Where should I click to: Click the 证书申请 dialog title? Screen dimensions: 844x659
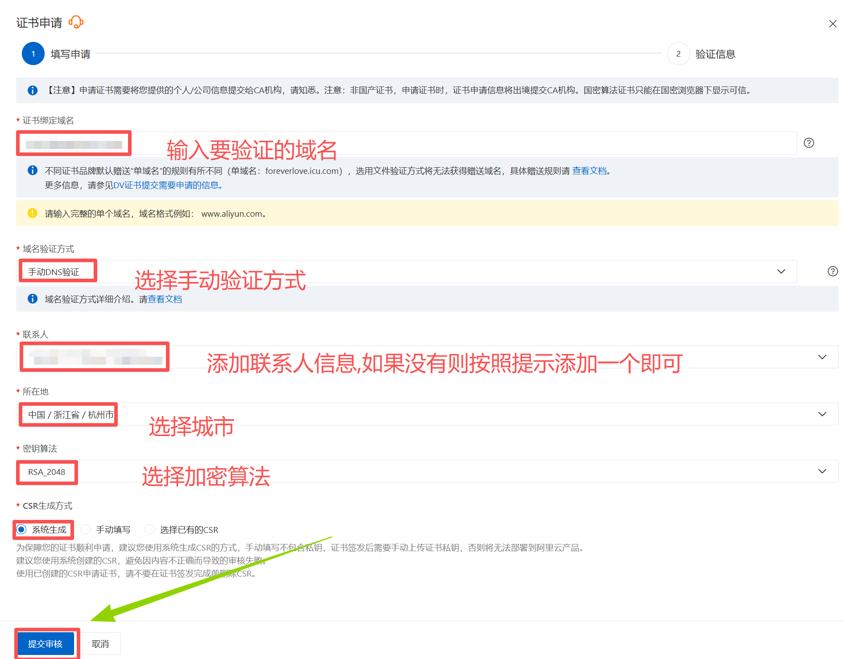pyautogui.click(x=39, y=23)
